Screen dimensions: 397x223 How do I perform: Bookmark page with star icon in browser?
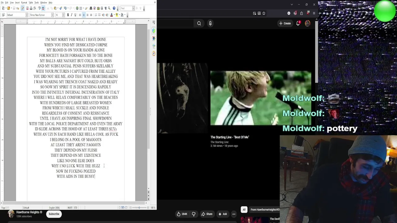click(x=264, y=13)
